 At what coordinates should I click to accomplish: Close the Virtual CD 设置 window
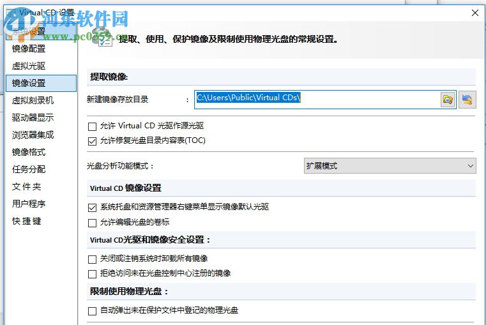(x=475, y=13)
